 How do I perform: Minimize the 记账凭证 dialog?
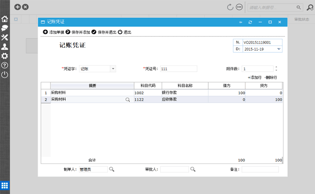(260, 22)
